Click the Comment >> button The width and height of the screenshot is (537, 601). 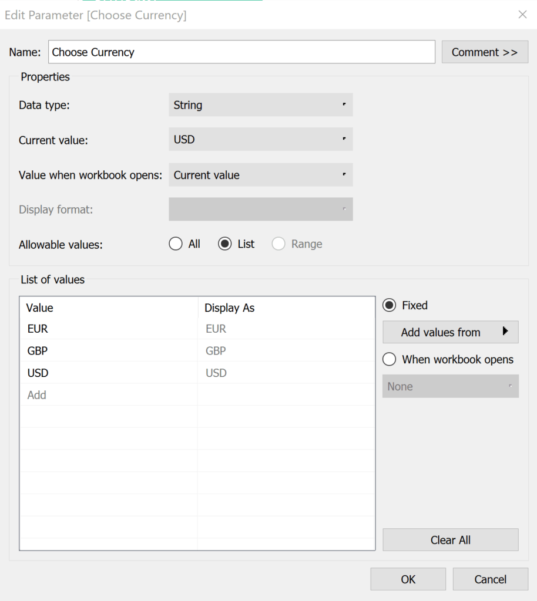tap(485, 52)
